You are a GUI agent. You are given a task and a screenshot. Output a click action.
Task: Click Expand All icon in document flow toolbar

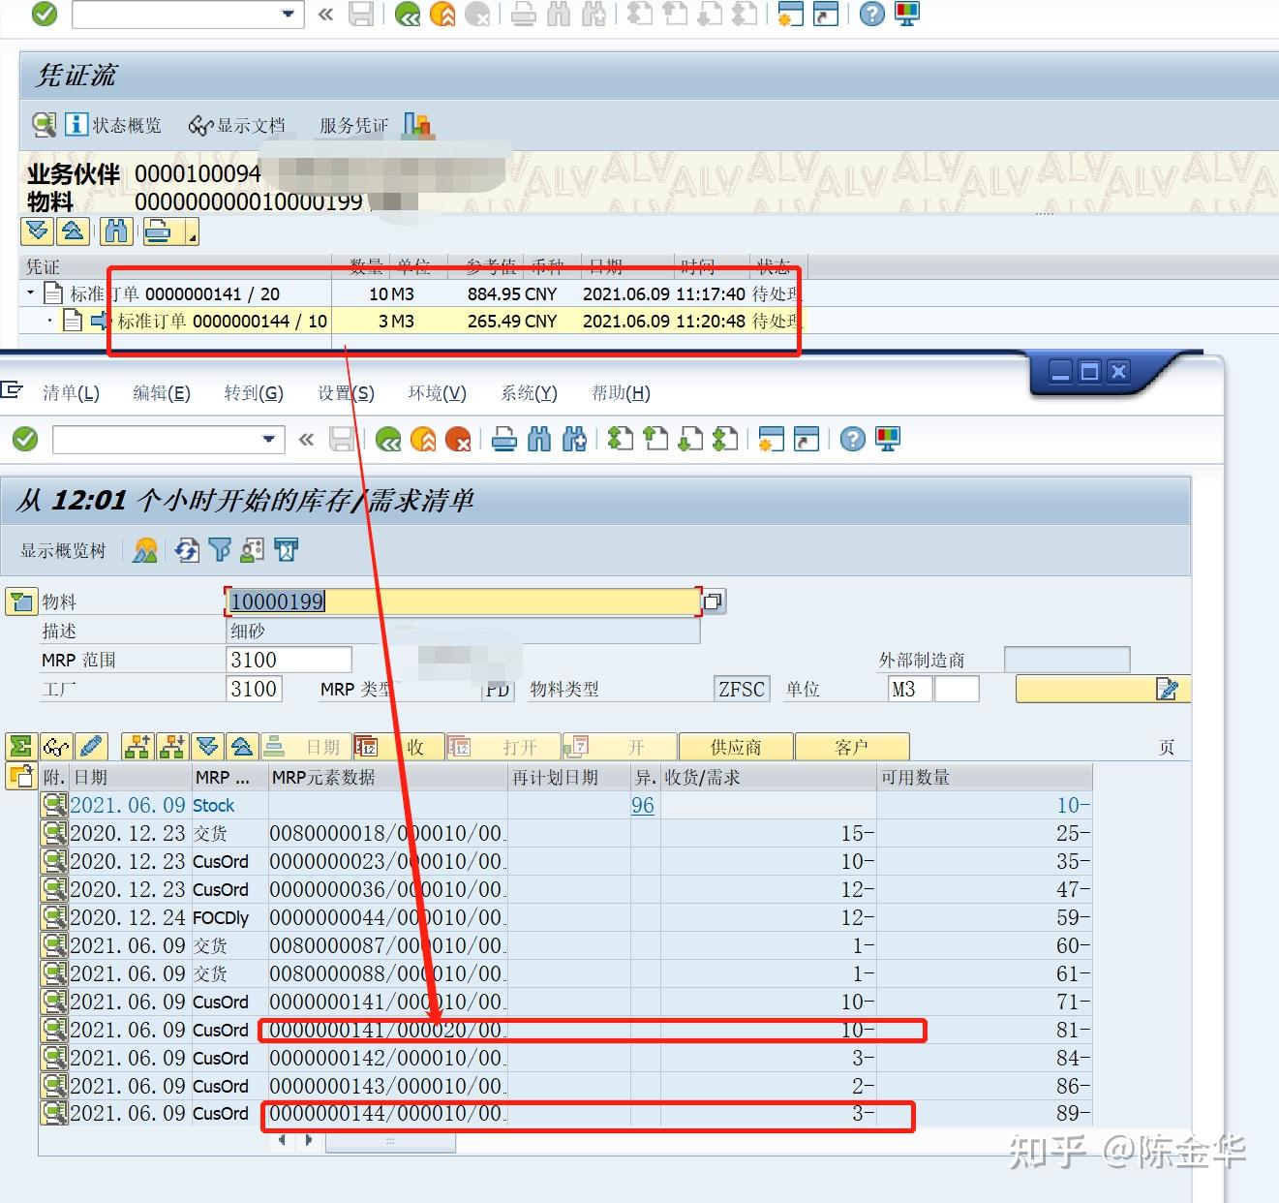(x=38, y=231)
